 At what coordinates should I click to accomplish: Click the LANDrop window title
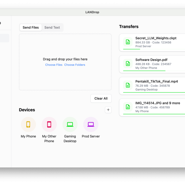click(92, 12)
